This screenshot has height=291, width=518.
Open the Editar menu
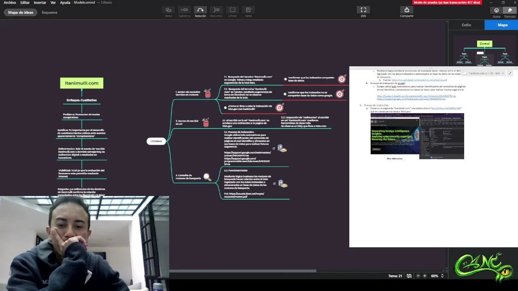click(25, 2)
